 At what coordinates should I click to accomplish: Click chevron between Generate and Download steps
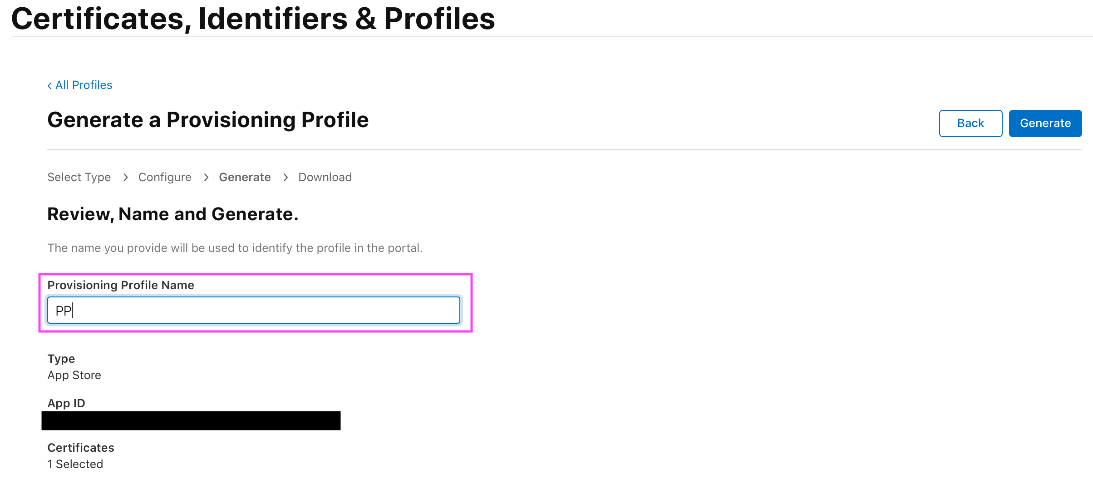click(x=286, y=177)
